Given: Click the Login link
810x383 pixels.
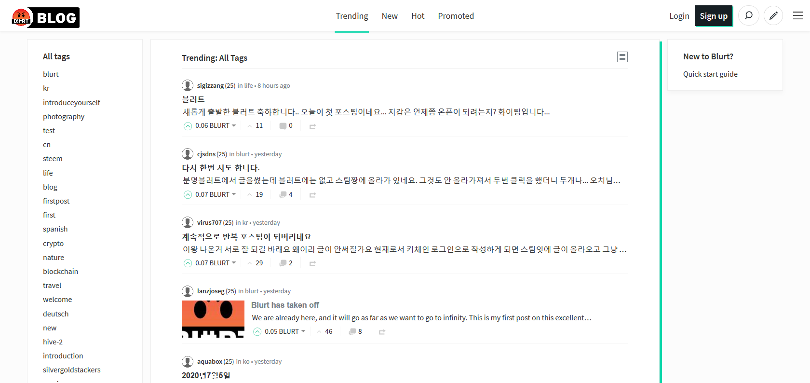Looking at the screenshot, I should click(x=679, y=16).
